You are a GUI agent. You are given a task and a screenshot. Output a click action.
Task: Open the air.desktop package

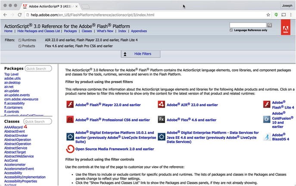[x=12, y=83]
